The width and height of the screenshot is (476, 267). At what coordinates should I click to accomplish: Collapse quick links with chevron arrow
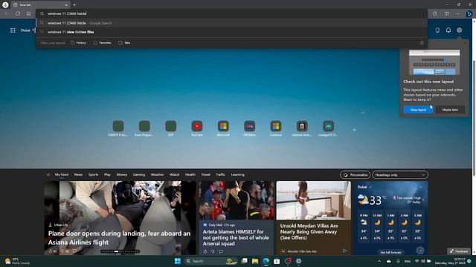click(x=363, y=113)
